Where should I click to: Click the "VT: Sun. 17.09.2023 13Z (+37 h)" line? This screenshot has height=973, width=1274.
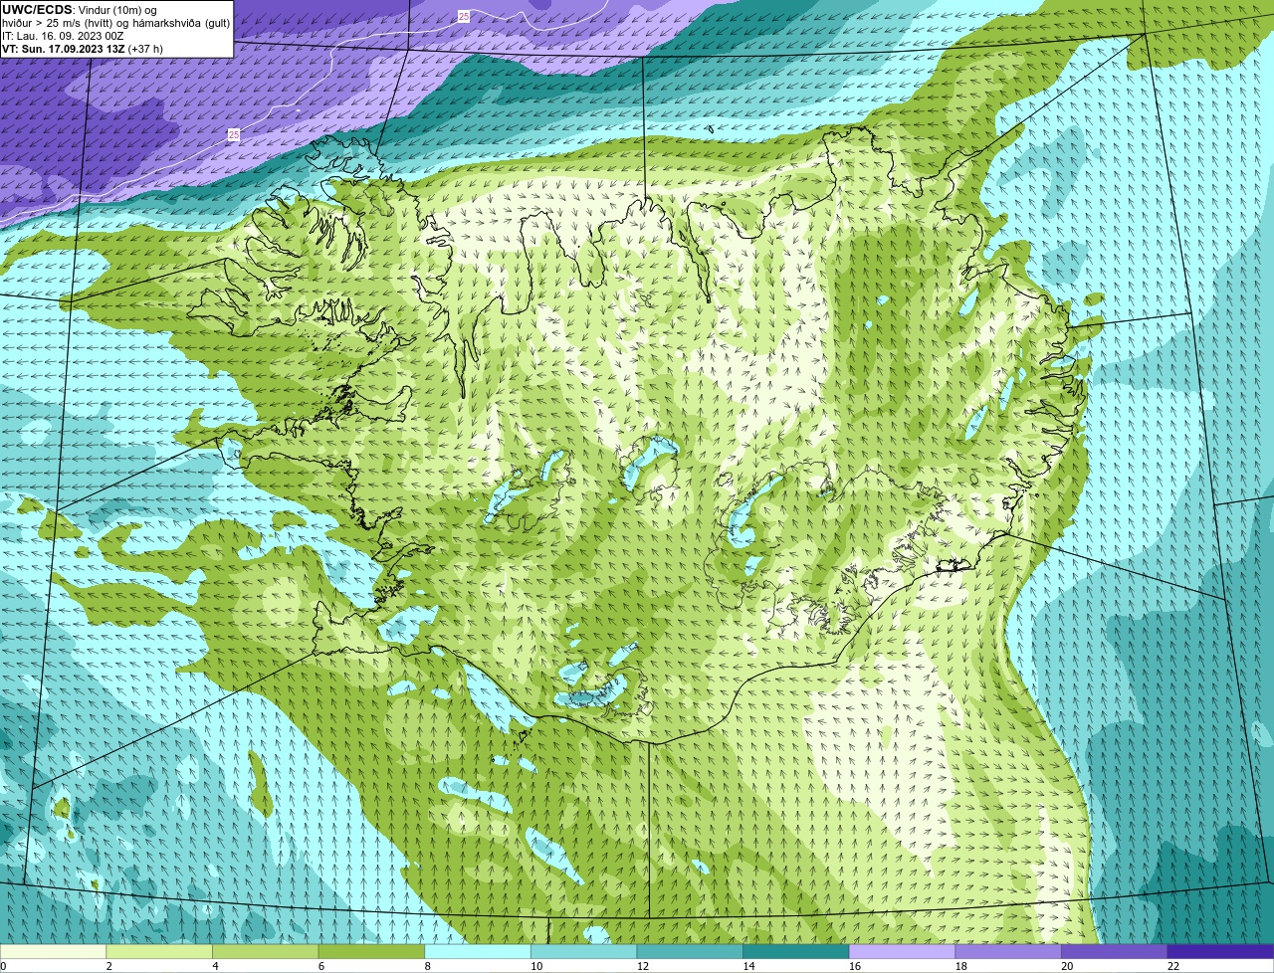pos(83,49)
